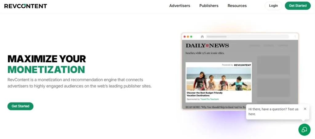Viewport: 315px width, 139px height.
Task: Click the 'Discover the Best Budget Friendly' headline
Action: pyautogui.click(x=205, y=94)
